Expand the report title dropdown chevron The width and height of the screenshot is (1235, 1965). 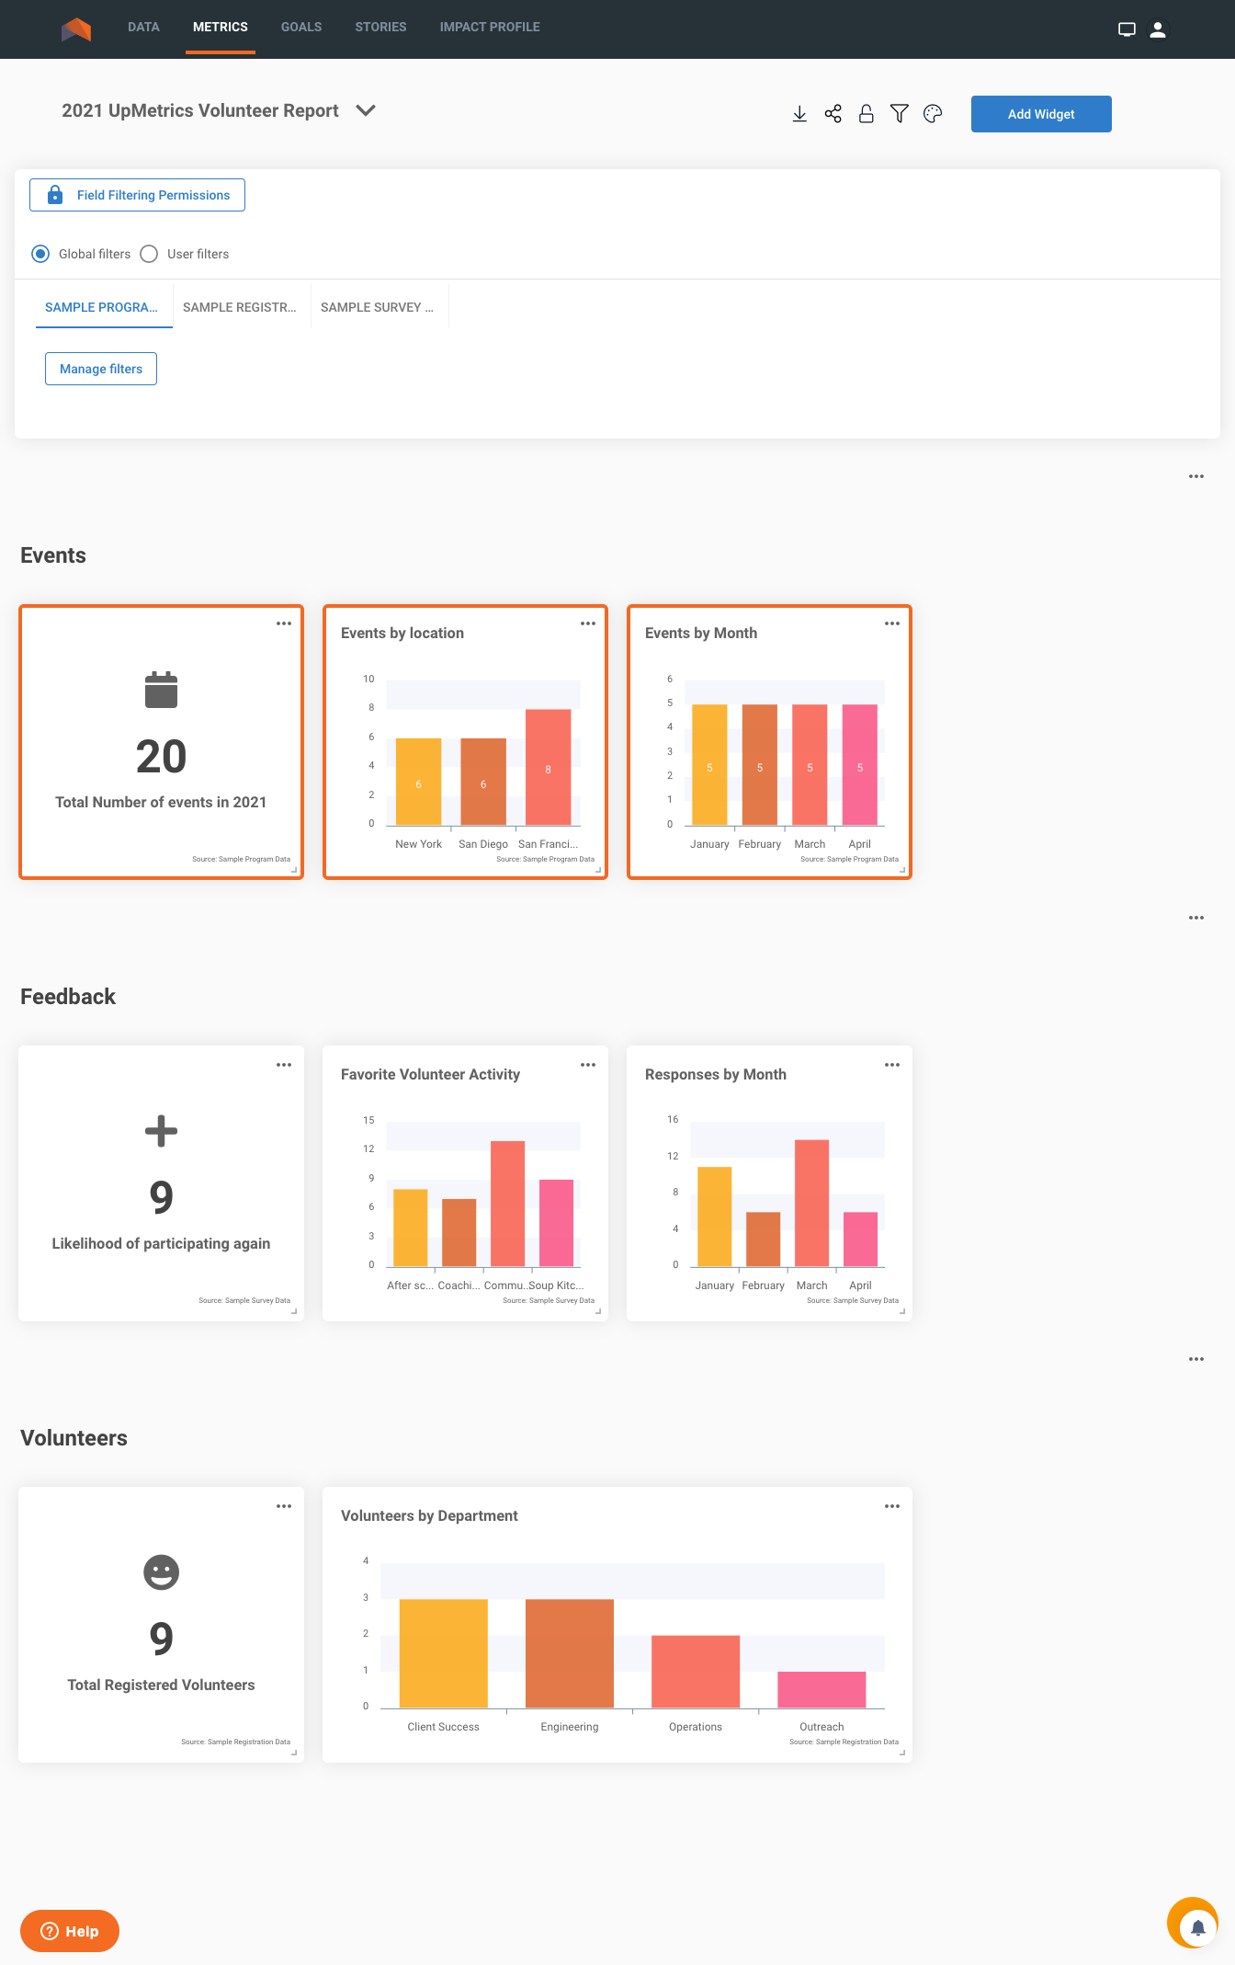(366, 110)
